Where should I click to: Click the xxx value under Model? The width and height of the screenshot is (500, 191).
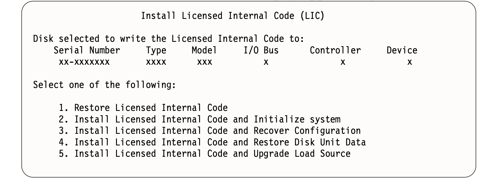click(x=205, y=62)
